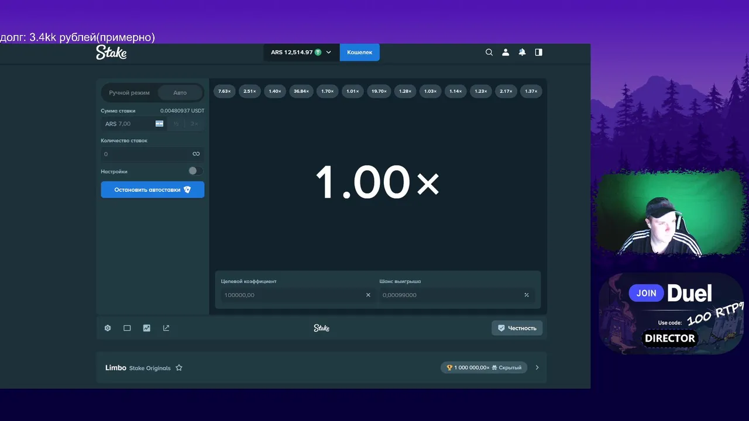Image resolution: width=749 pixels, height=421 pixels.
Task: Open the 1.03× result pill
Action: pos(430,91)
